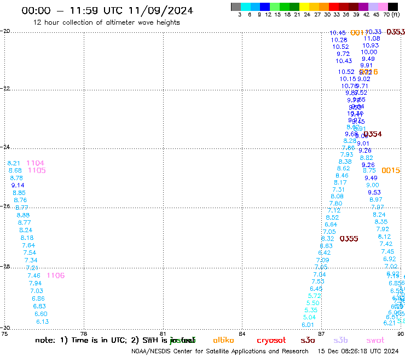The height and width of the screenshot is (356, 405).
Task: Click wave height value '8.21'
Action: tap(14, 163)
